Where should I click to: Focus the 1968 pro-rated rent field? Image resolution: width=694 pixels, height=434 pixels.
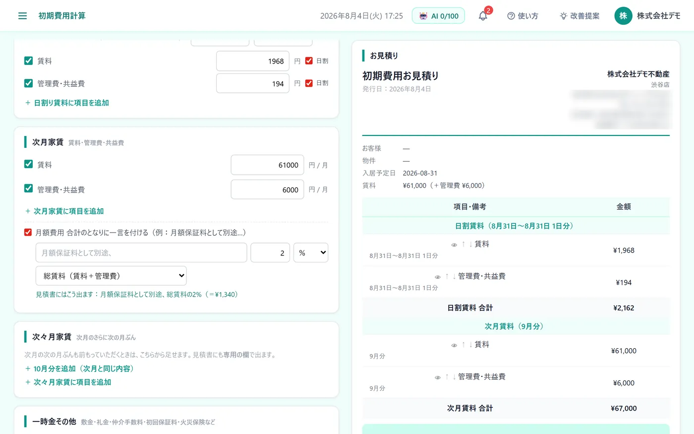click(253, 61)
